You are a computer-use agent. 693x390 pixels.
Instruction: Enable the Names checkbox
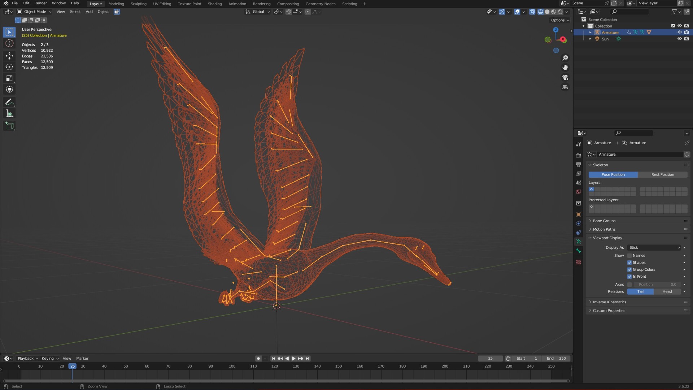coord(629,256)
